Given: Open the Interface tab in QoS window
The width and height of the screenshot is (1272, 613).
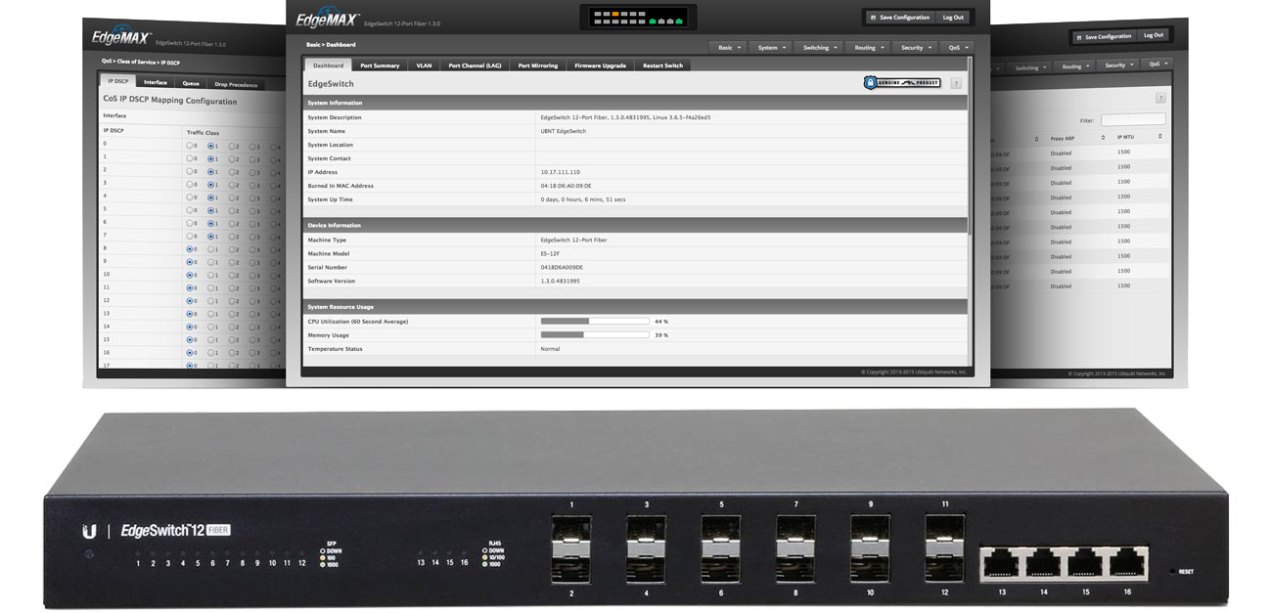Looking at the screenshot, I should pyautogui.click(x=155, y=83).
